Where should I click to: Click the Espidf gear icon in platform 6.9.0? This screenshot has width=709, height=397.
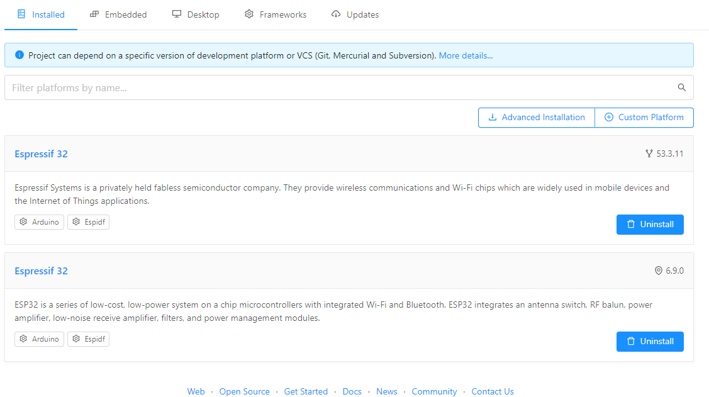[x=76, y=338]
